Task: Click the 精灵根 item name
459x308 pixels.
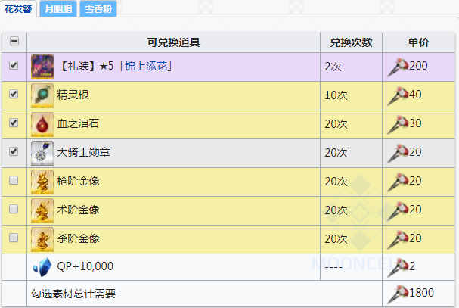Action: tap(73, 95)
